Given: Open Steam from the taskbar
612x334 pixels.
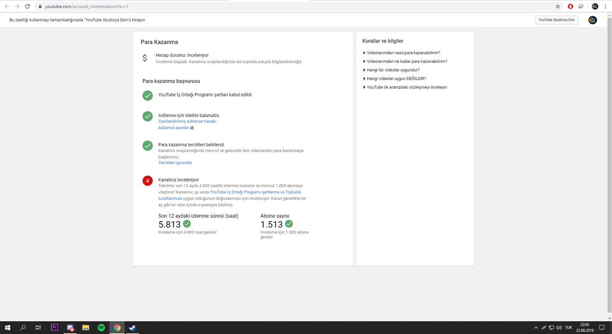Looking at the screenshot, I should coord(132,327).
